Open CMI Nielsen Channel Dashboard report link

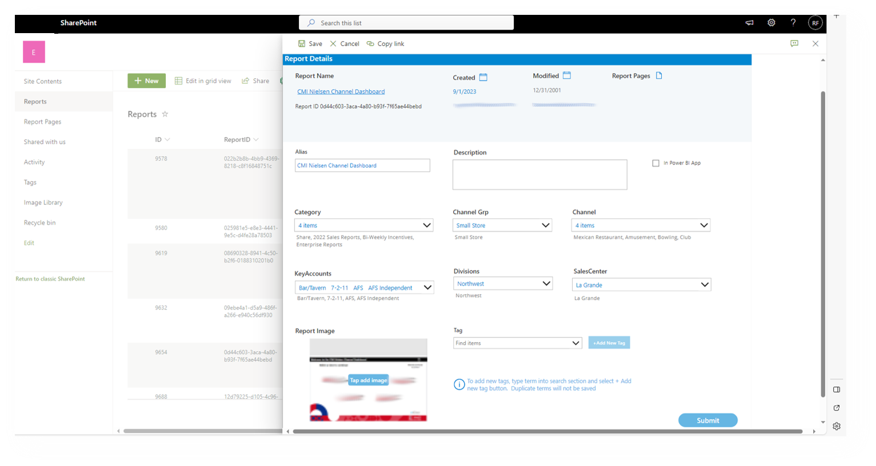[x=341, y=91]
